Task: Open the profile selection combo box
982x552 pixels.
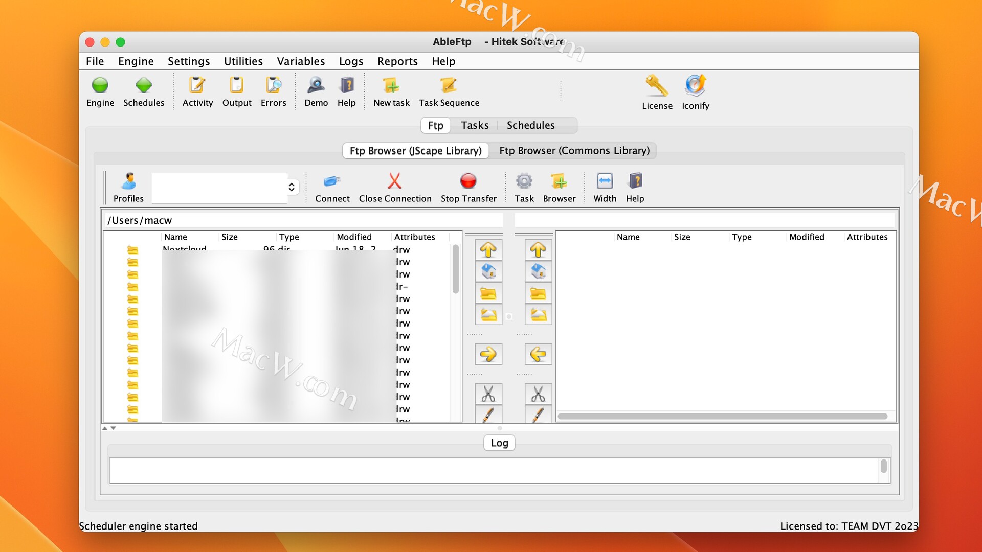Action: [225, 188]
